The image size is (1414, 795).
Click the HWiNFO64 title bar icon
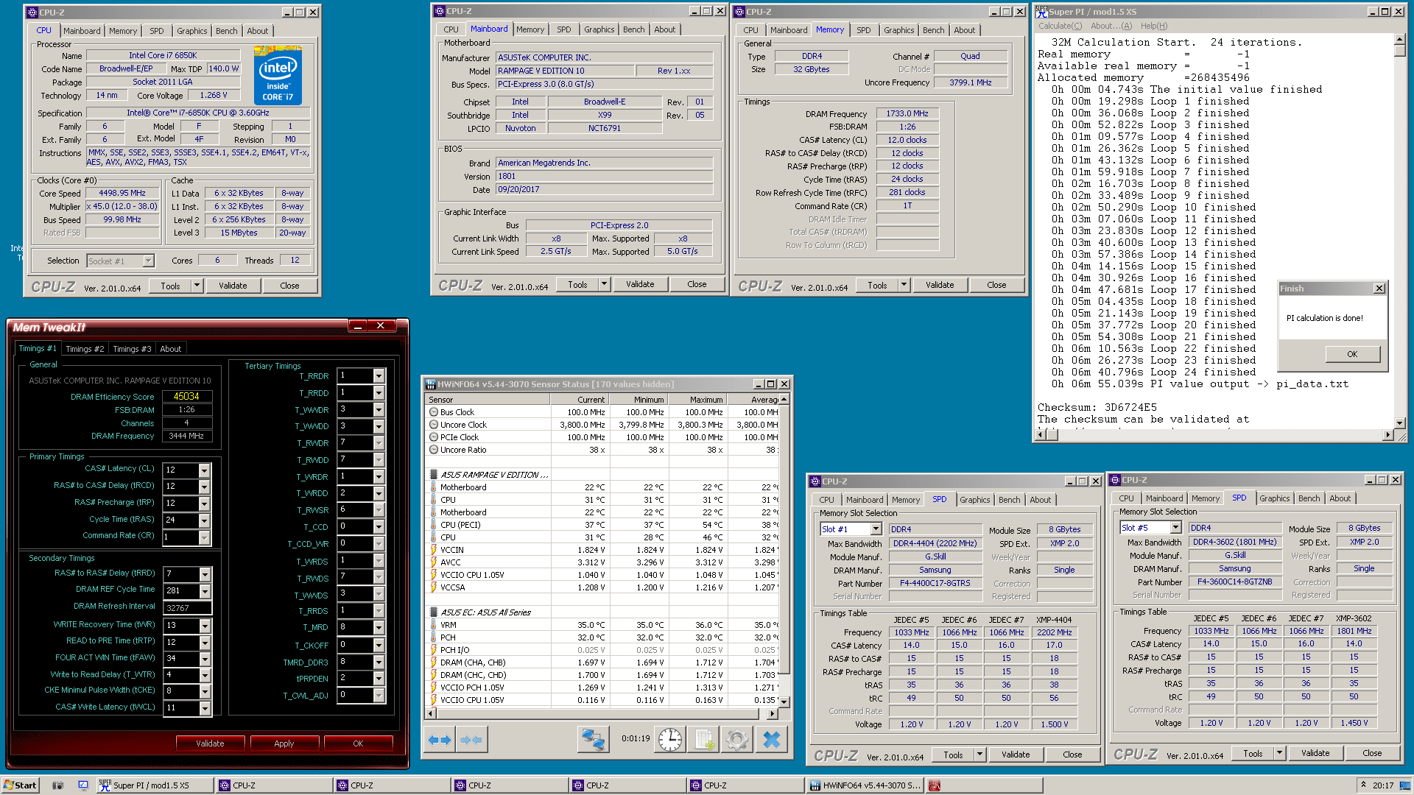(x=431, y=384)
